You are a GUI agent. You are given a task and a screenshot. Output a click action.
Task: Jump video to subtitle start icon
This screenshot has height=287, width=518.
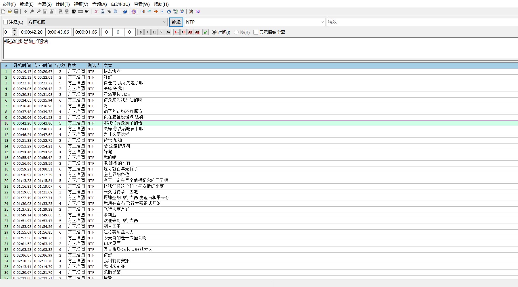coord(45,11)
